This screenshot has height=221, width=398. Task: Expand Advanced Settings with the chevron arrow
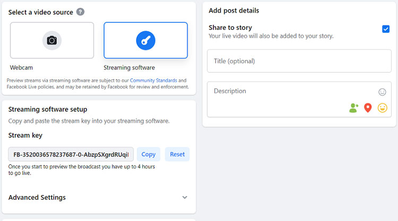coord(185,197)
